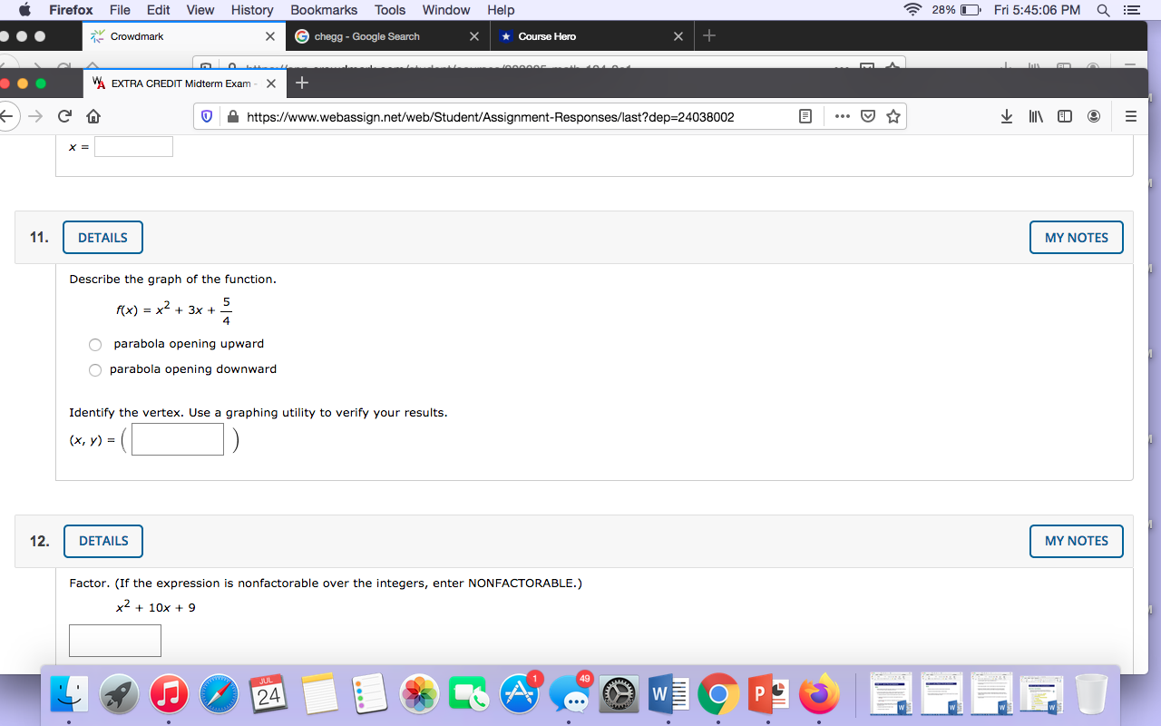Screen dimensions: 1161x726
Task: Open the page actions three-dot menu
Action: 843,117
